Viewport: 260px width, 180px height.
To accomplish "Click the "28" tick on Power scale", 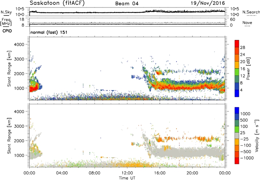I will (x=242, y=47).
